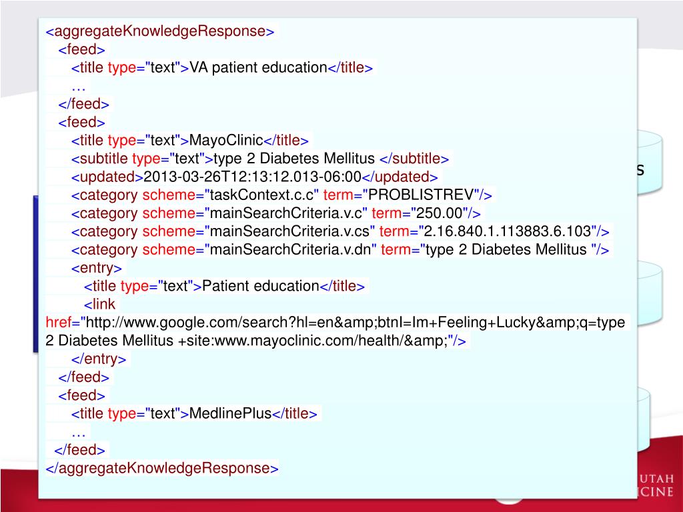683x512 pixels.
Task: Click the href google.com search URL line
Action: [335, 323]
